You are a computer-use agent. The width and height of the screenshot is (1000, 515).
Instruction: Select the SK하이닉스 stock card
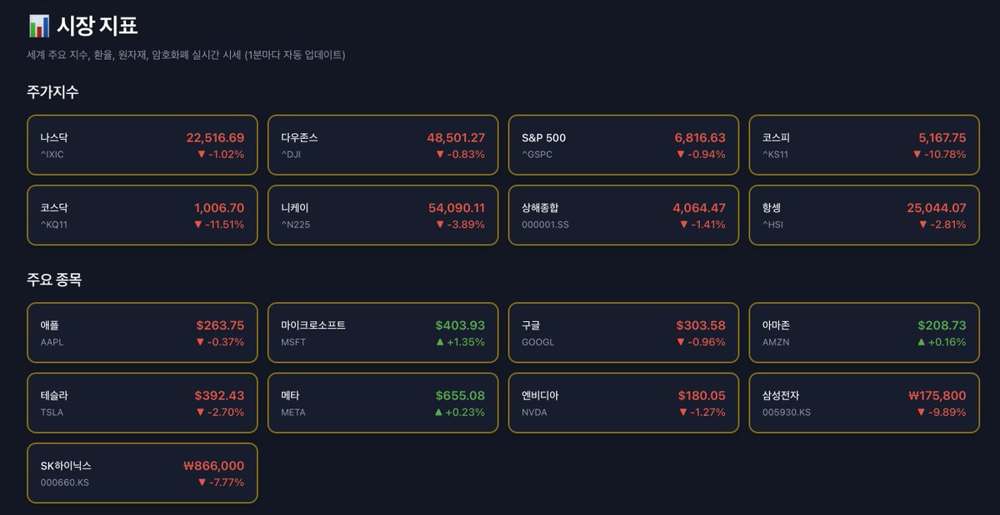click(142, 473)
